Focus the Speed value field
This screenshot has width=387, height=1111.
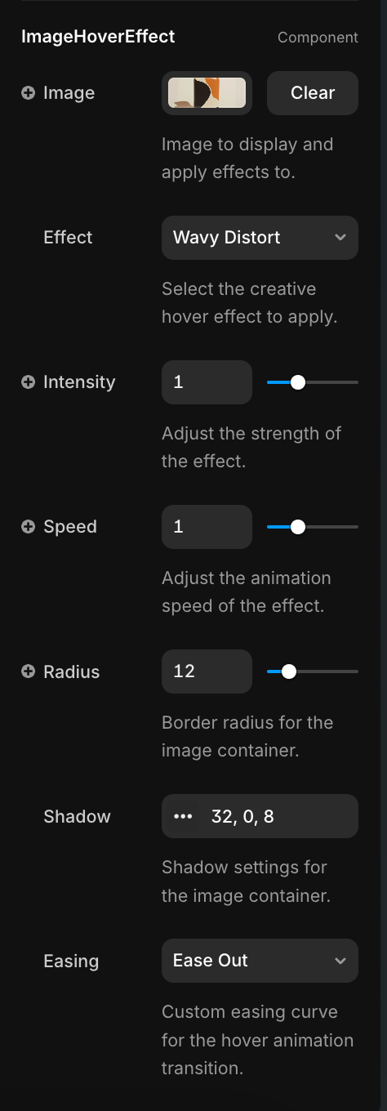pyautogui.click(x=207, y=527)
